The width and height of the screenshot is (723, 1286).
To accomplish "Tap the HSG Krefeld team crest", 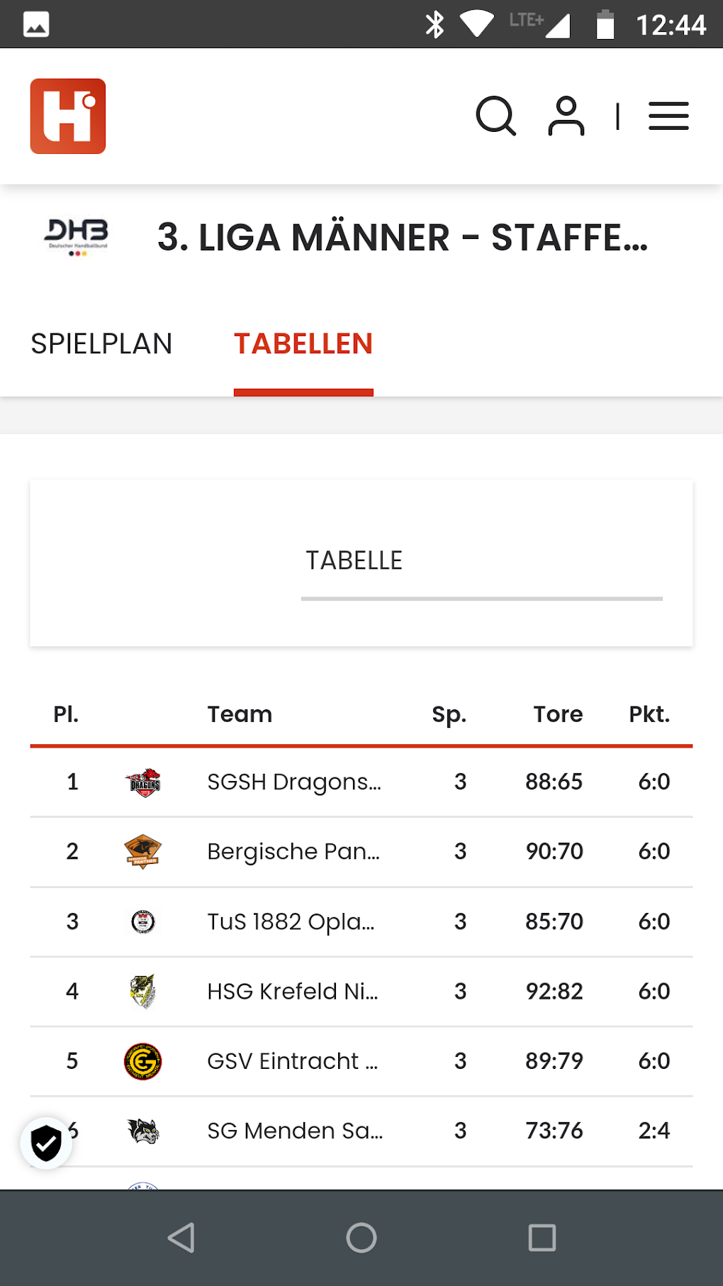I will pyautogui.click(x=143, y=992).
